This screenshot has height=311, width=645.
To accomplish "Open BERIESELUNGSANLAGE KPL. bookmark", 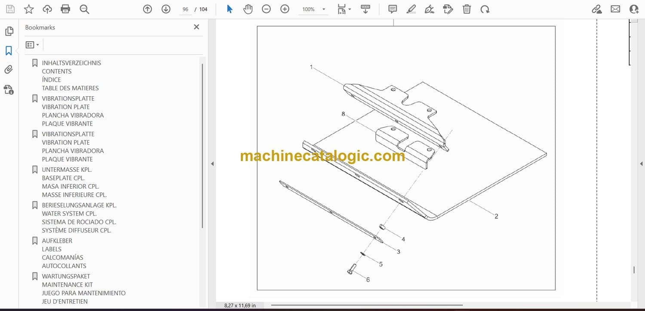I will coord(79,205).
